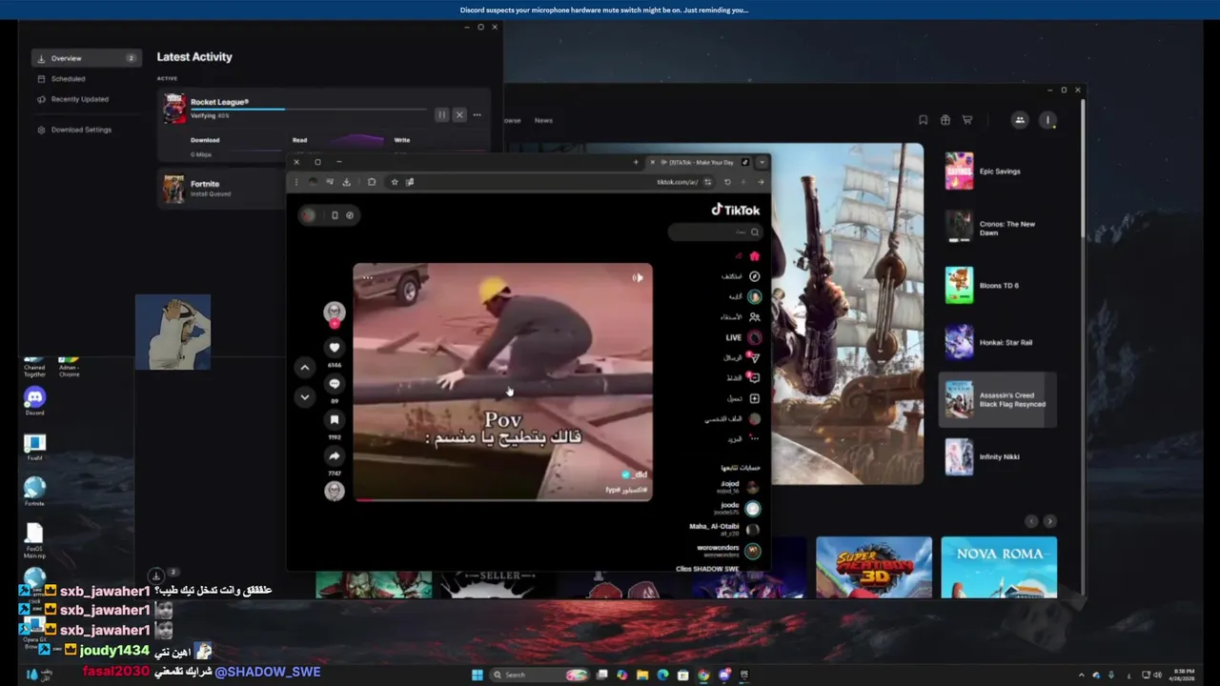
Task: Click the TikTok search field
Action: 715,232
